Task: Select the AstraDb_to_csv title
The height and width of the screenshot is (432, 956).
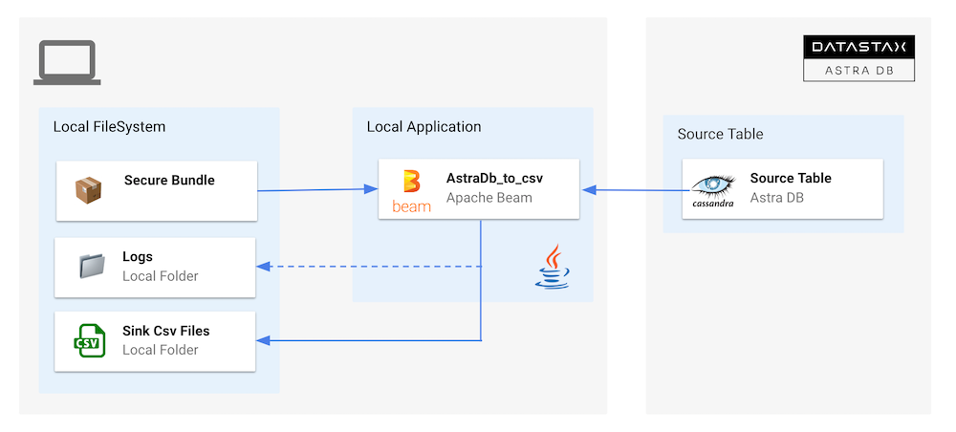Action: click(494, 179)
